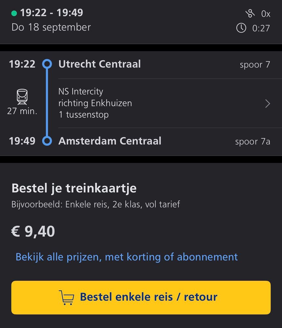Click the Do 18 september date text
This screenshot has width=282, height=328.
click(x=51, y=28)
